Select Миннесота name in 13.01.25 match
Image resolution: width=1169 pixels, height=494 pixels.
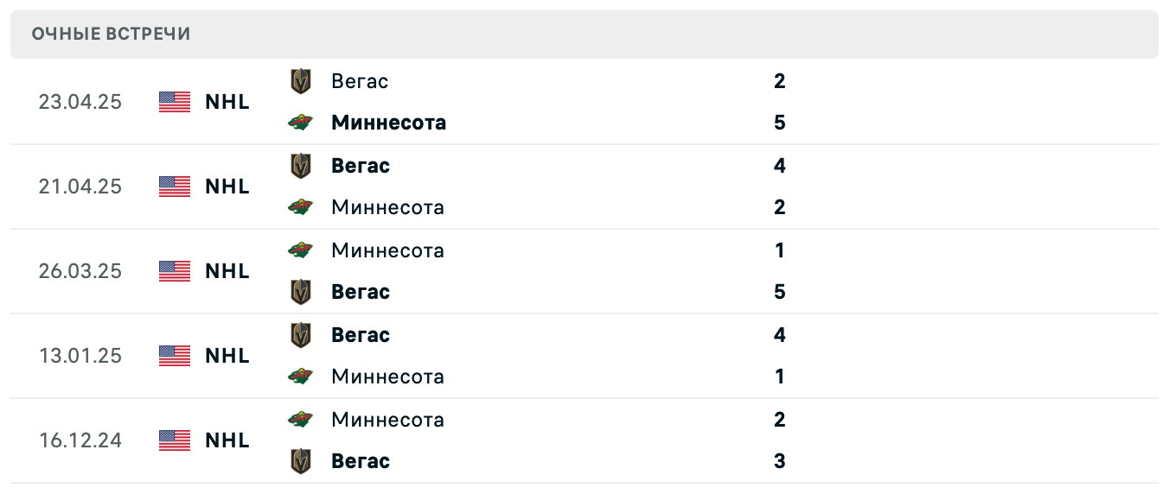[x=387, y=377]
